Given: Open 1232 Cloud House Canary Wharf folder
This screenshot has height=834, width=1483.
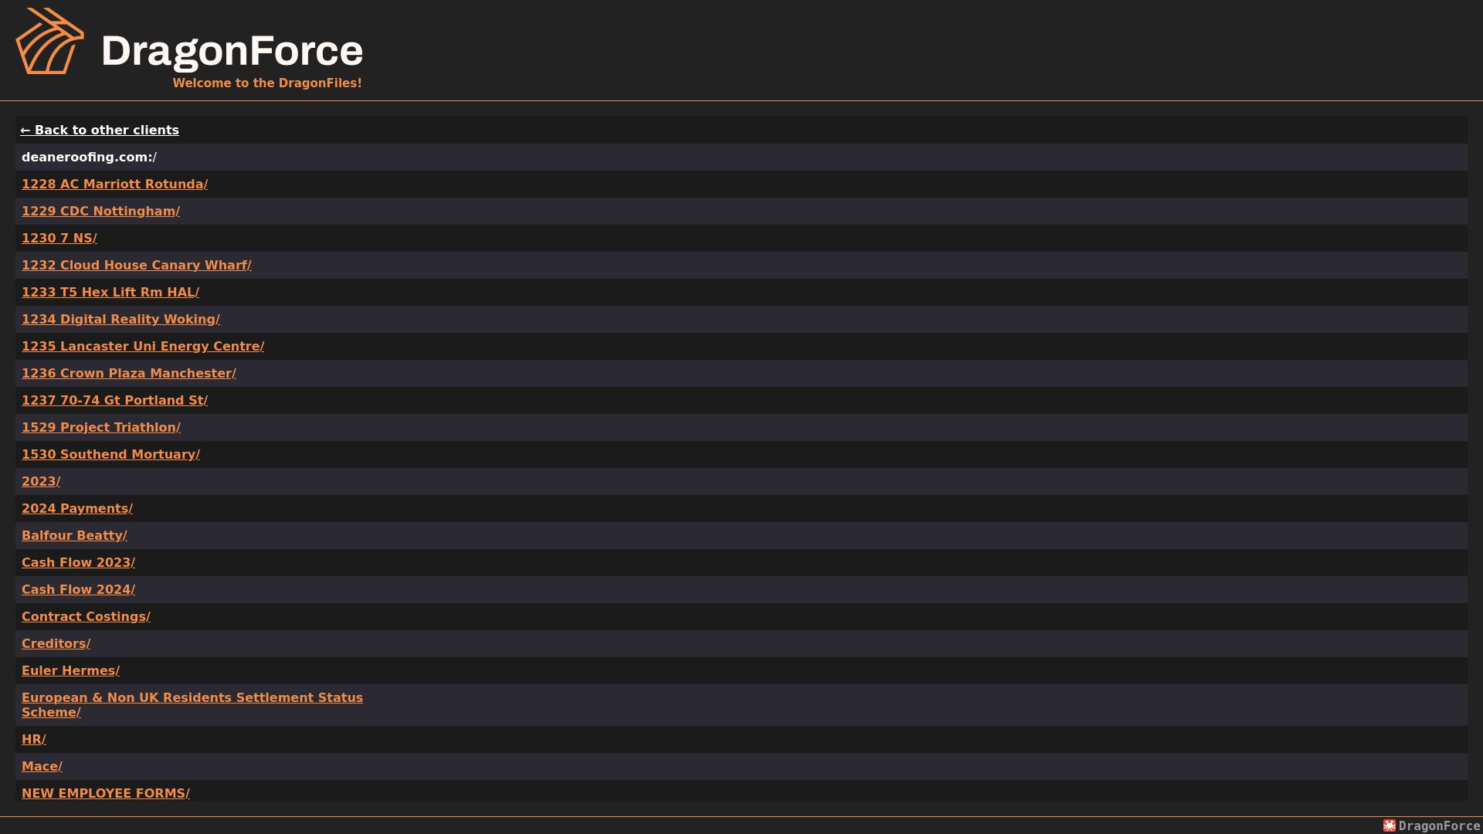Looking at the screenshot, I should tap(137, 265).
